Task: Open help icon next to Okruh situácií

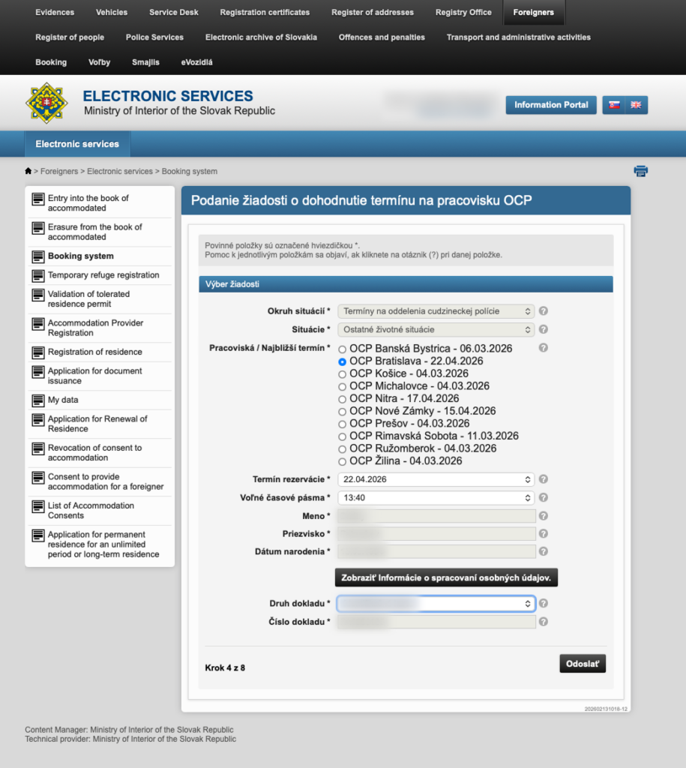Action: pos(544,310)
